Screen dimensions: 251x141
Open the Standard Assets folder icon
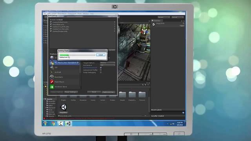(x=132, y=95)
